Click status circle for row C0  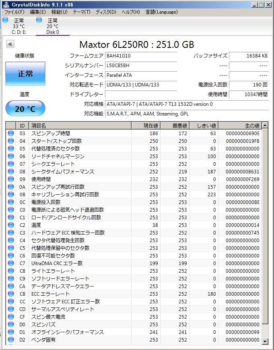point(11,210)
